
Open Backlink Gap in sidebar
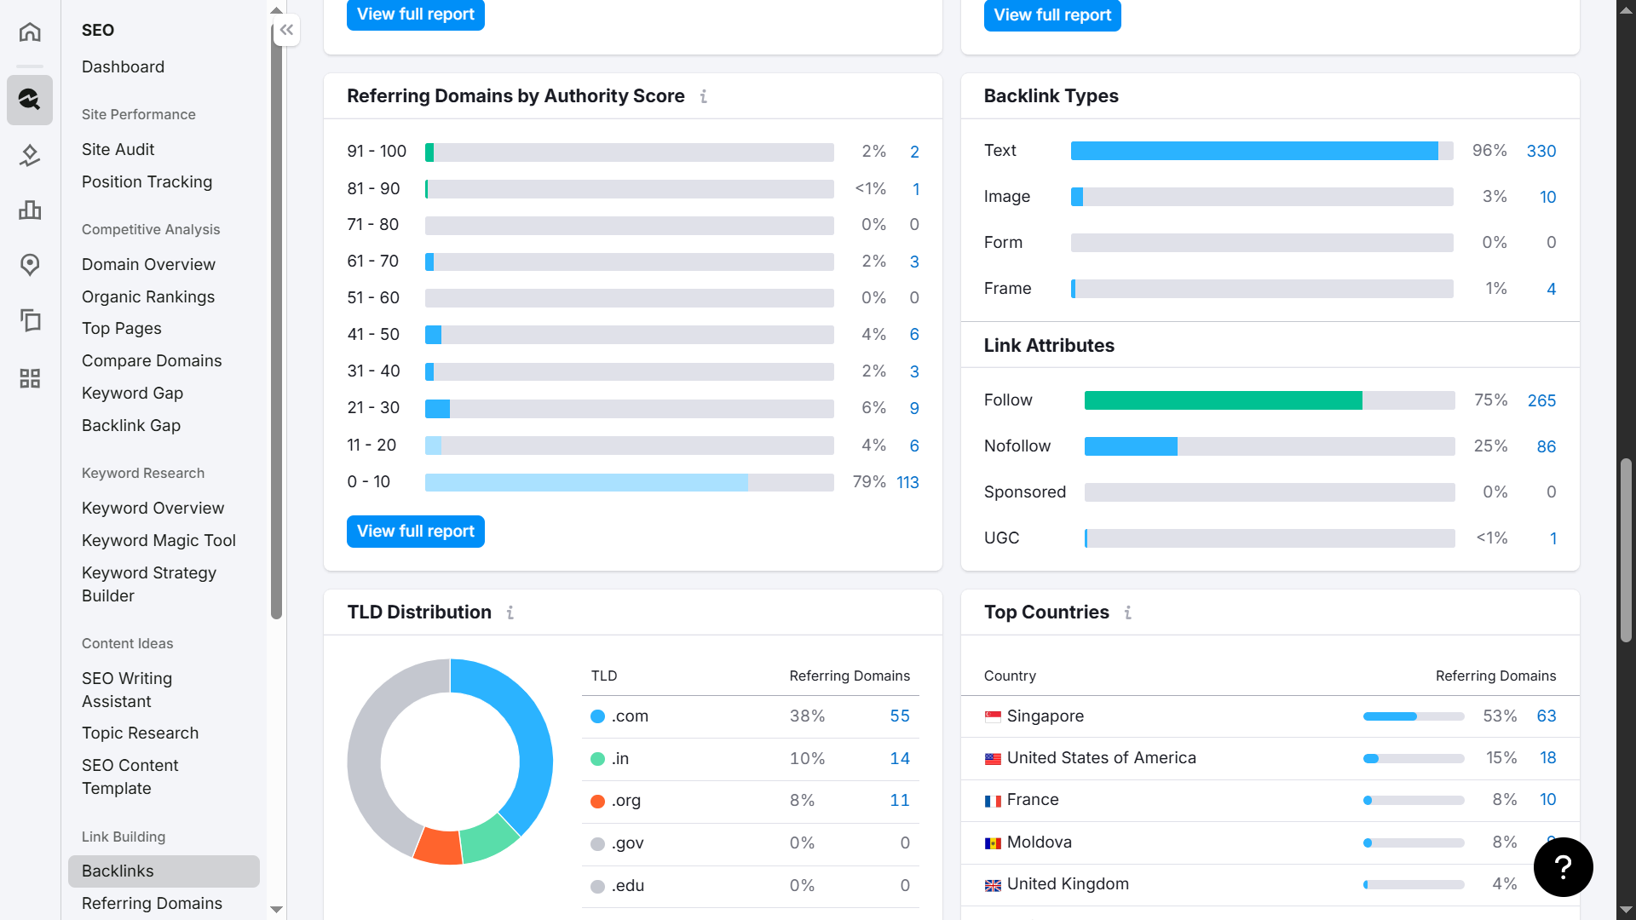click(131, 425)
